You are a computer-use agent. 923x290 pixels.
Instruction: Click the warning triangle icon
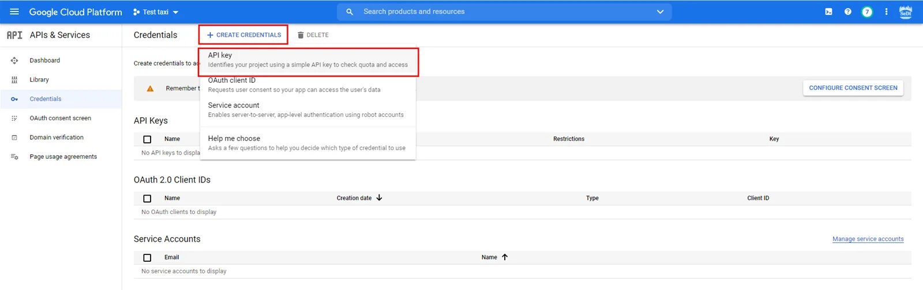150,89
